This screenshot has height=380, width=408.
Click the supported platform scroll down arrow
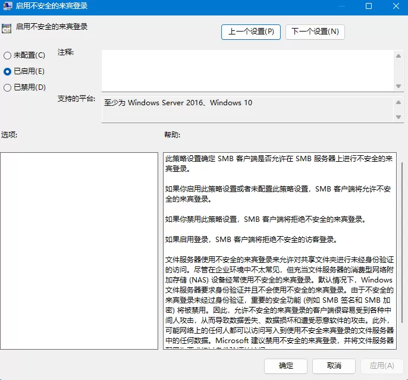(x=398, y=117)
